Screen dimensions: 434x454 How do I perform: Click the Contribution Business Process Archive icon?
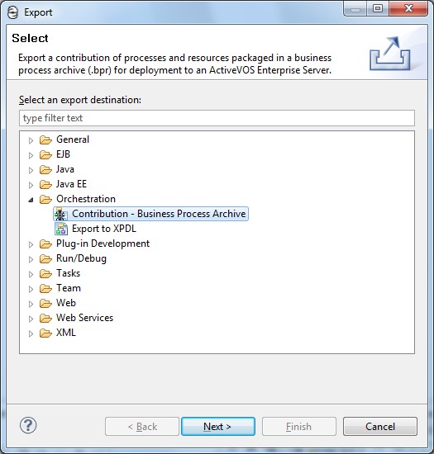pos(61,214)
